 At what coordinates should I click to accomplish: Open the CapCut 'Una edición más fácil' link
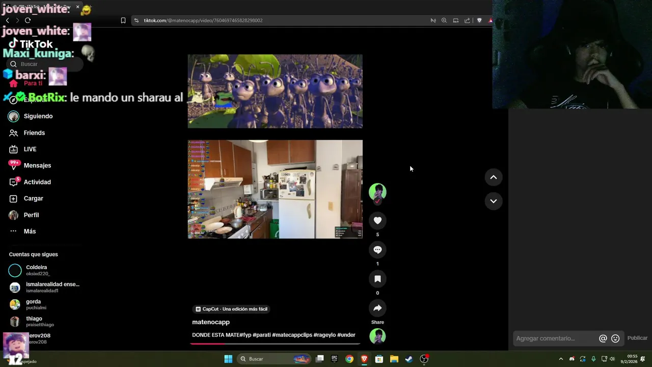pyautogui.click(x=231, y=309)
